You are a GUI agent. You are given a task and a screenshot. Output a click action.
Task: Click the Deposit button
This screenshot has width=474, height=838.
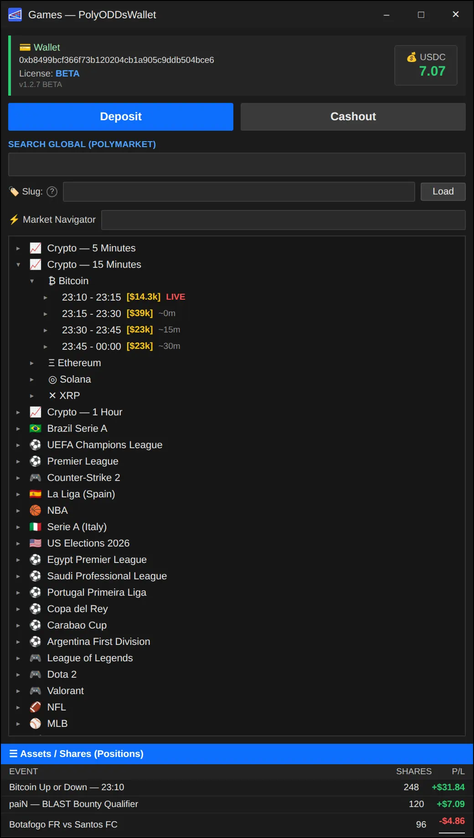point(121,117)
